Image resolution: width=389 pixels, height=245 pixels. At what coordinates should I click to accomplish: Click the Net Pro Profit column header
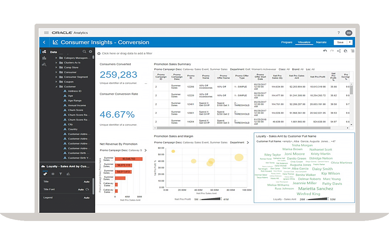point(318,77)
